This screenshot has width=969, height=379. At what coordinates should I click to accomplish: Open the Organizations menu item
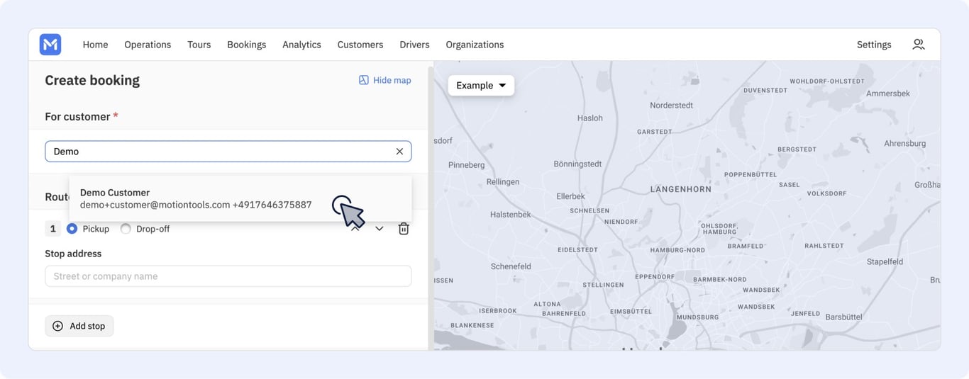[475, 45]
